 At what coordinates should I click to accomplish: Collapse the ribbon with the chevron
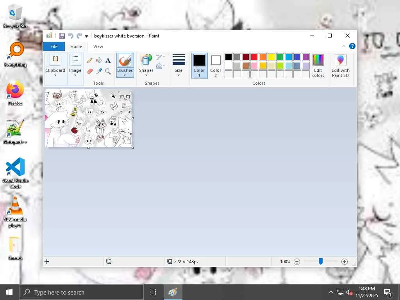tap(344, 46)
